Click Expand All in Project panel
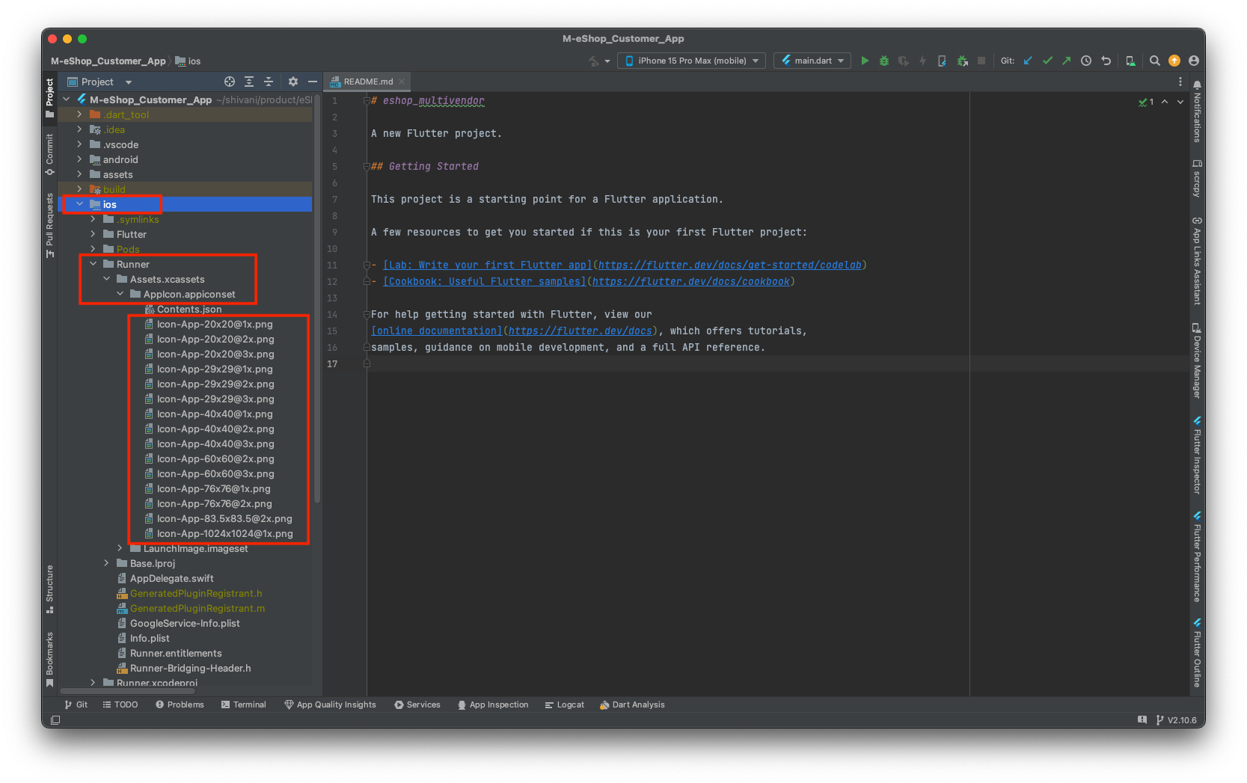Image resolution: width=1247 pixels, height=783 pixels. tap(249, 82)
